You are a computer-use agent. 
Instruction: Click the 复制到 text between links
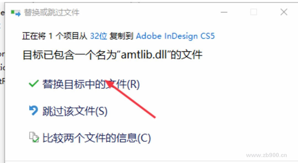tap(121, 36)
